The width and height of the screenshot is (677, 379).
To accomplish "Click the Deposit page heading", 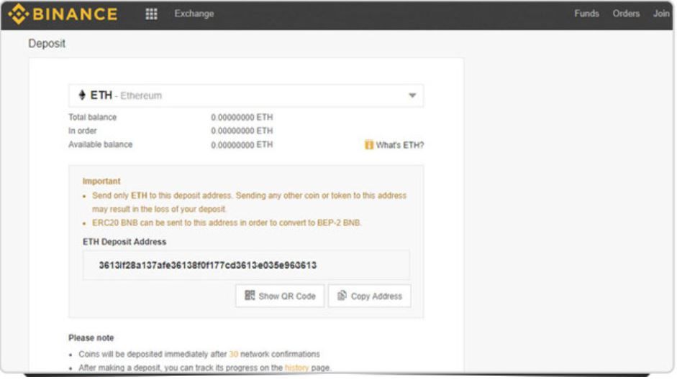I will pyautogui.click(x=47, y=44).
